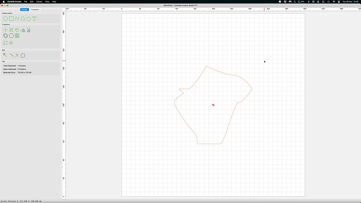
Task: Select the Mirror transform tool
Action: (x=23, y=30)
